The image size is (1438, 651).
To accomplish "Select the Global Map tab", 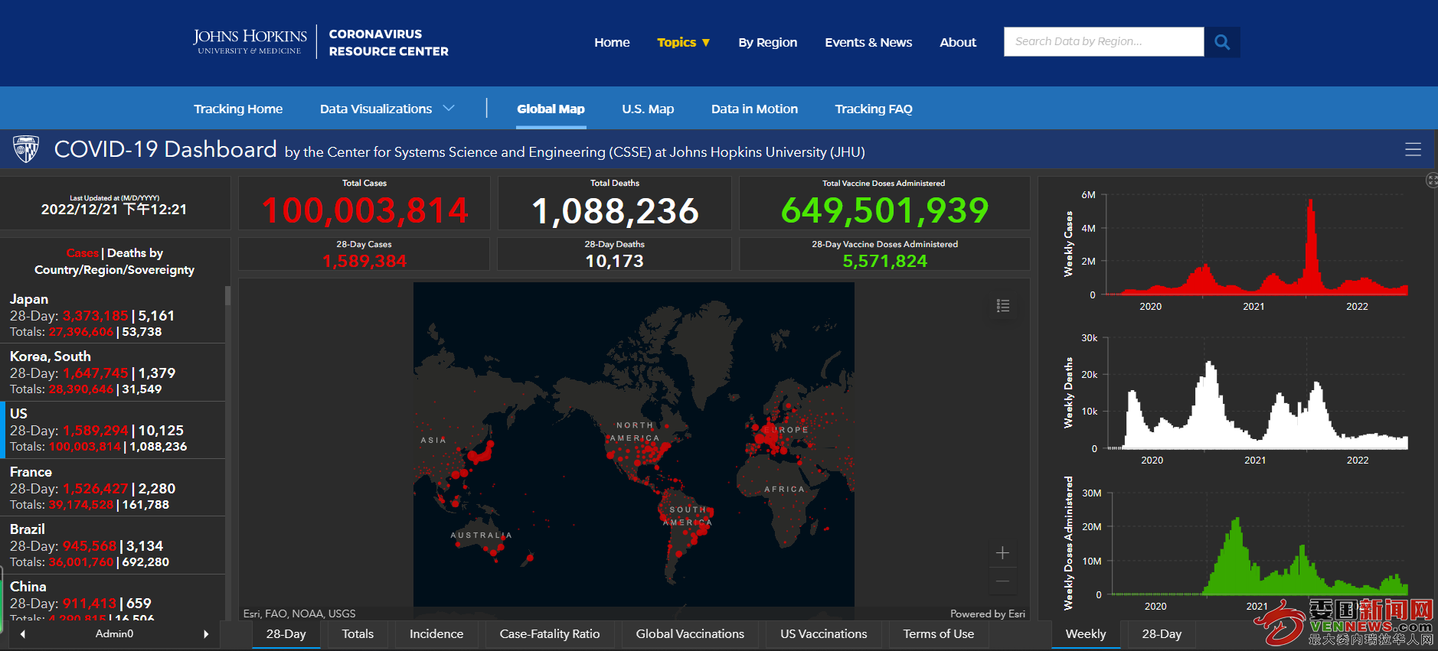I will (x=551, y=109).
